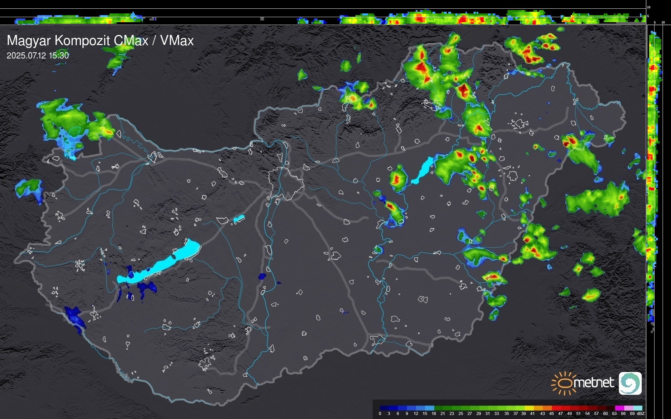Image resolution: width=671 pixels, height=419 pixels.
Task: Click the Magyar Kompozit CMax / VMax title
Action: (x=100, y=41)
